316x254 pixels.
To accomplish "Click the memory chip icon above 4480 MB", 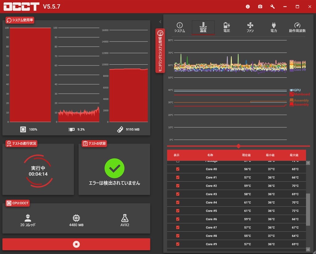I will click(76, 218).
